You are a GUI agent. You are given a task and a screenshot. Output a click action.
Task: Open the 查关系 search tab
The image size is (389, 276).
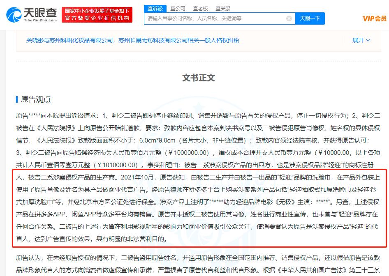pyautogui.click(x=223, y=8)
